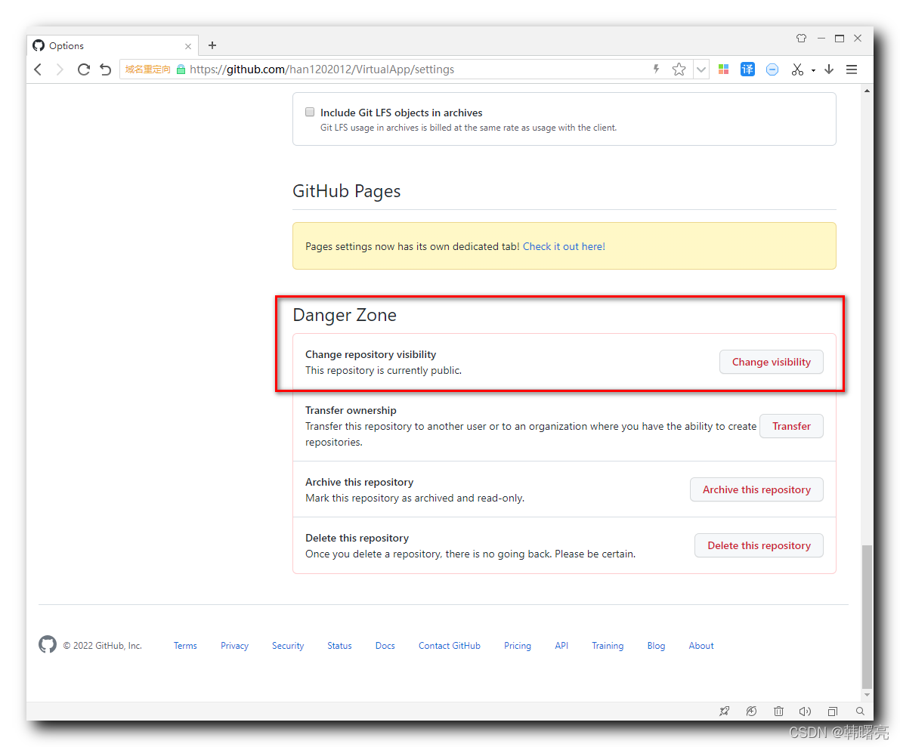Mute sound via the speaker icon
900x747 pixels.
805,711
